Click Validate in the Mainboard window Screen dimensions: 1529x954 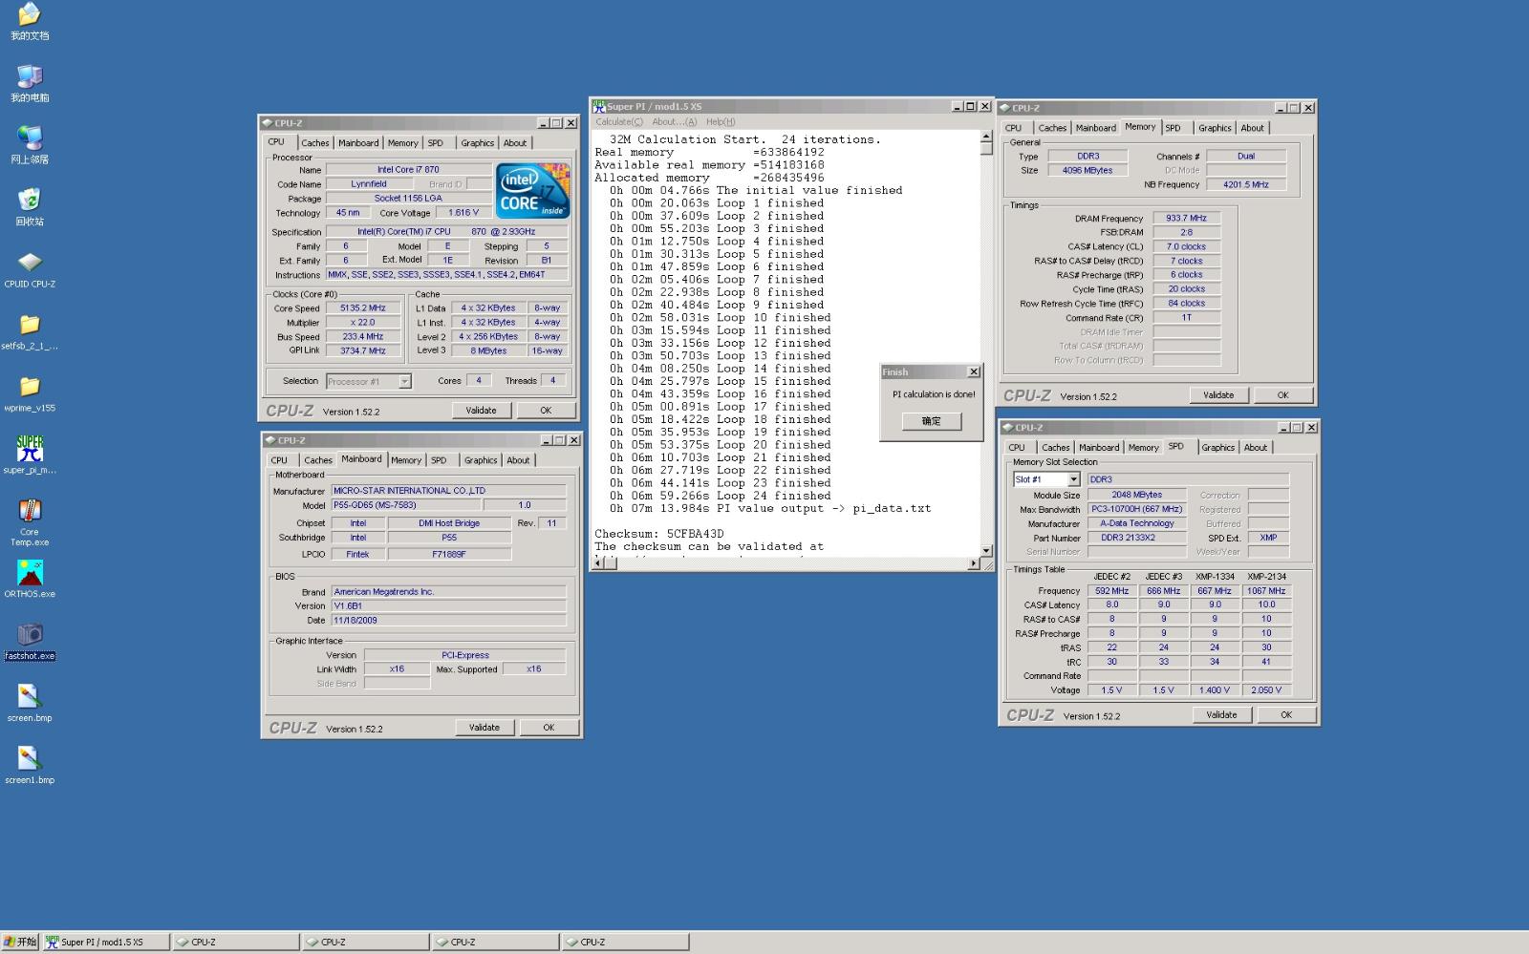(485, 728)
